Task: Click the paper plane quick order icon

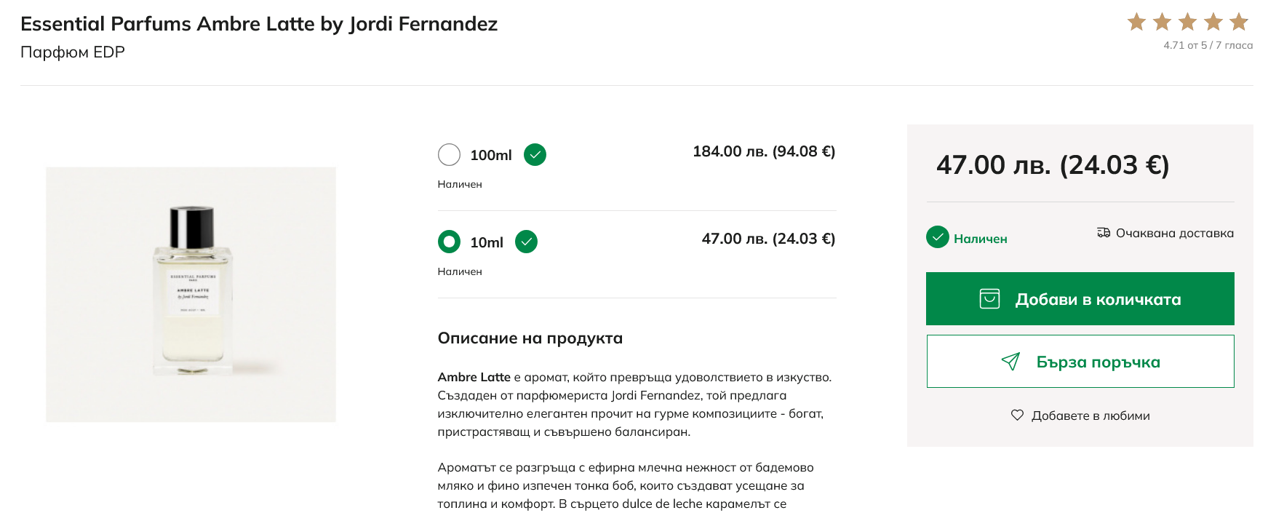Action: [x=1010, y=362]
